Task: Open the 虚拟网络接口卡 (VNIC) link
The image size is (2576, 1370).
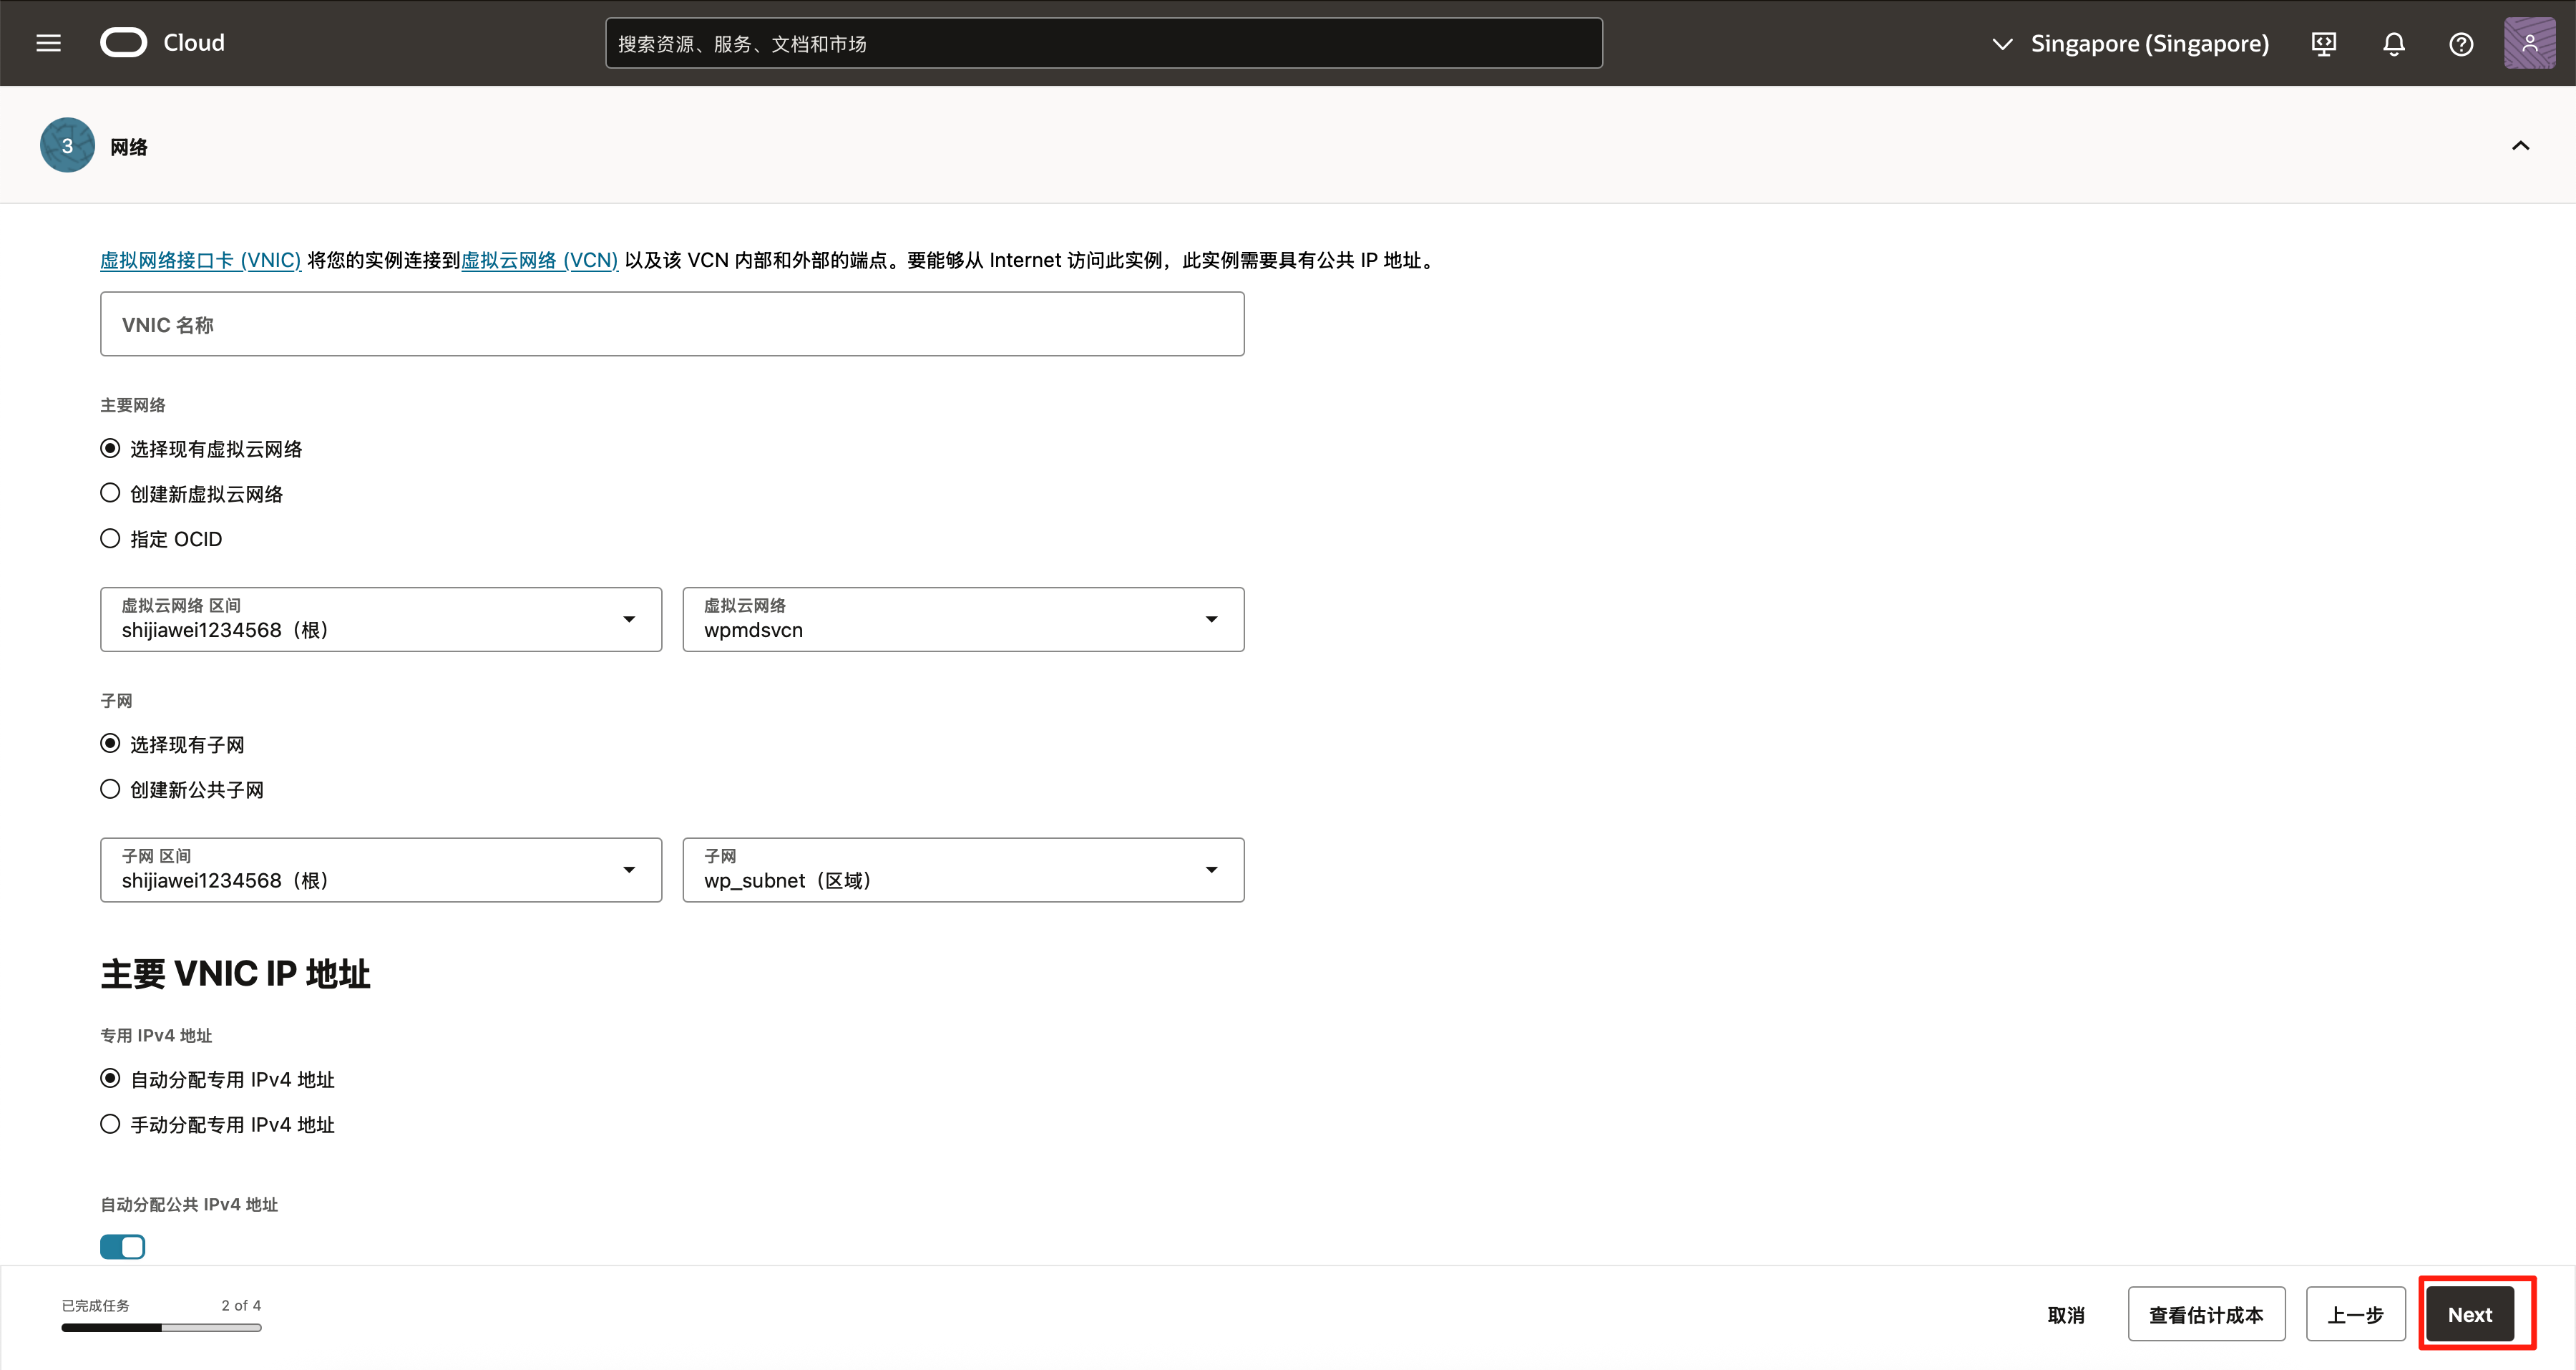Action: tap(200, 260)
